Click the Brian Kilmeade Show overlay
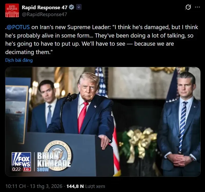This screenshot has width=205, height=192. pyautogui.click(x=54, y=162)
